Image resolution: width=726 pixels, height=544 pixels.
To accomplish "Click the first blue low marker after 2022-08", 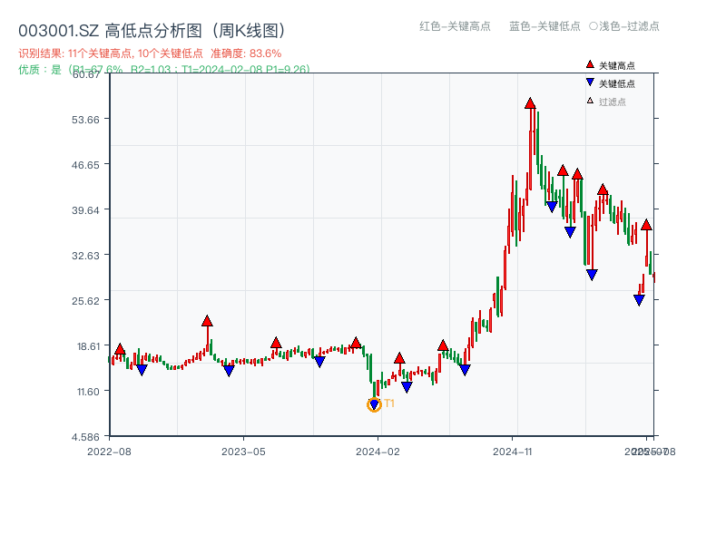I will [x=142, y=370].
